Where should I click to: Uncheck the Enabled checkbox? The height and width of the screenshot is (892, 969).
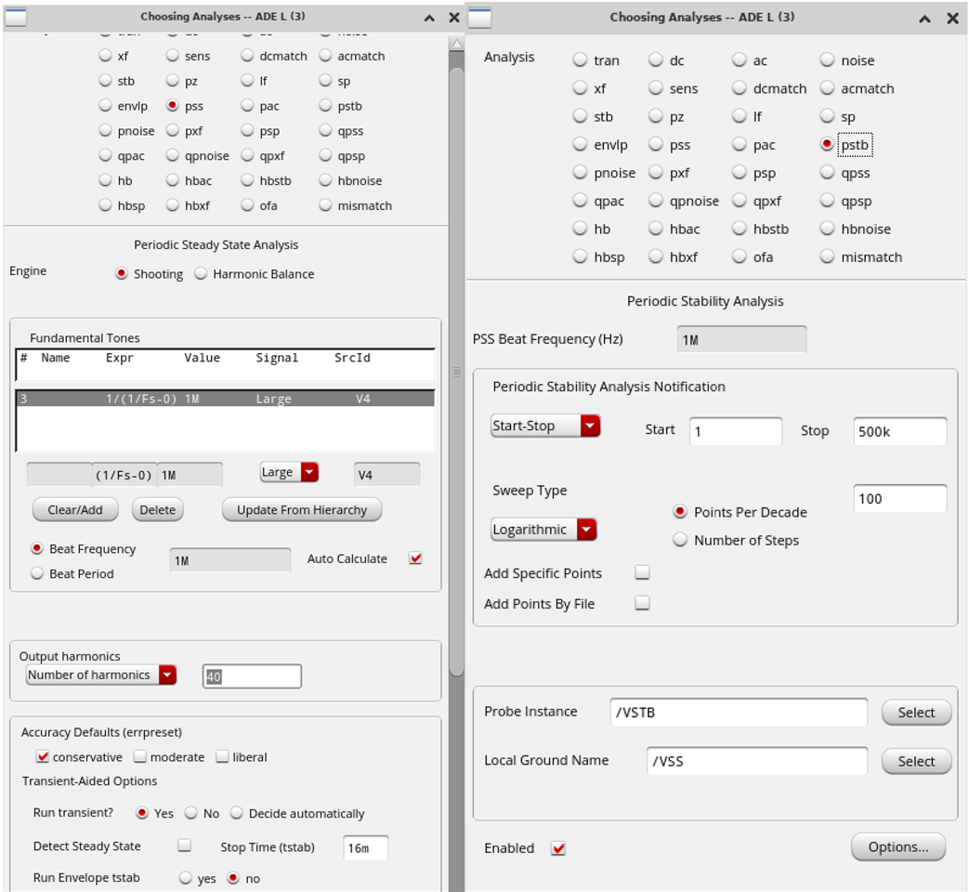[x=557, y=848]
